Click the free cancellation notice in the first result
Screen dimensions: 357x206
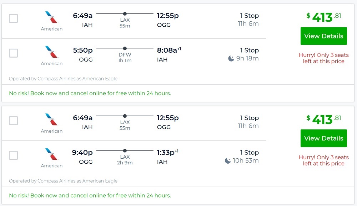point(90,93)
